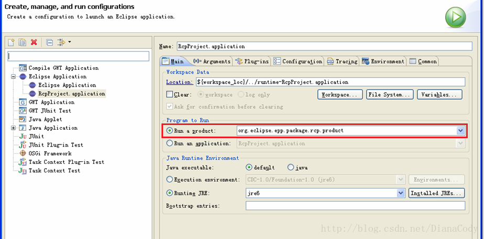Enable the Clear checkbox
484x239 pixels.
[169, 95]
